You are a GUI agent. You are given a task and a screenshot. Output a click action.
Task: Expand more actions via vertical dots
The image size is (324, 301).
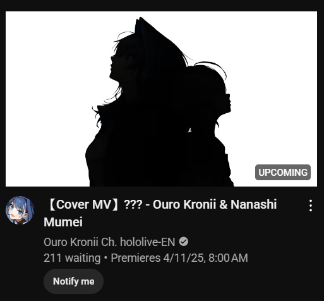click(311, 206)
